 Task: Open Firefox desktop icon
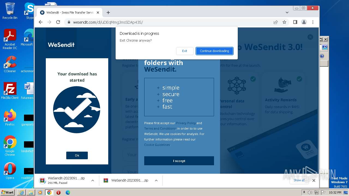[10, 118]
